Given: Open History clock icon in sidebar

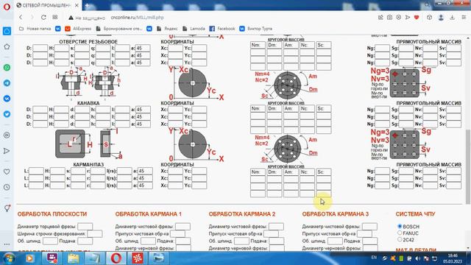Looking at the screenshot, I should pyautogui.click(x=7, y=187).
